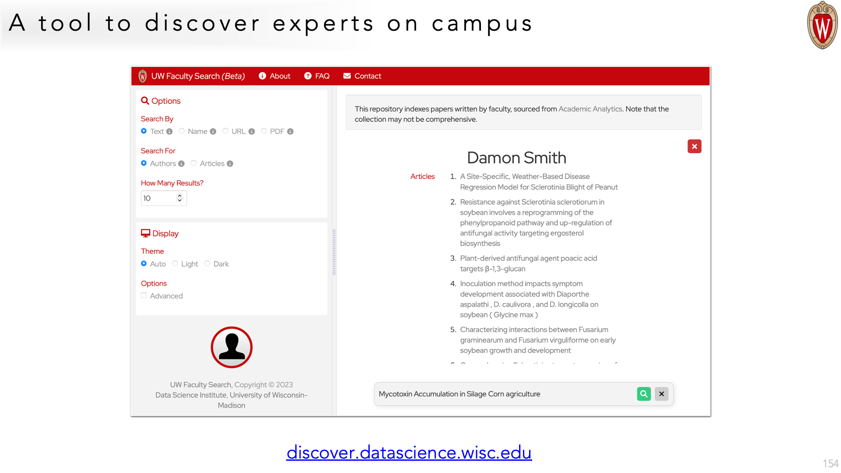841x473 pixels.
Task: Select Name as search-by option
Action: pyautogui.click(x=182, y=131)
